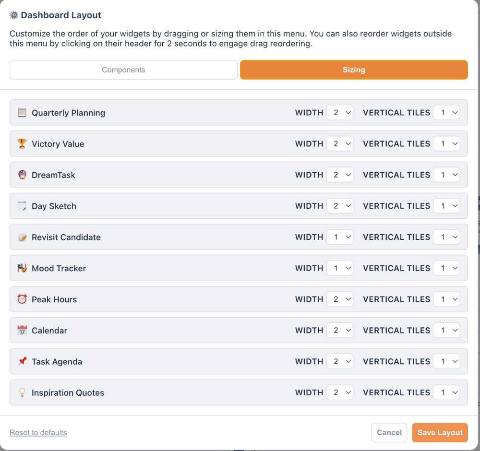Click the Task Agenda pushpin icon
The height and width of the screenshot is (451, 480).
[x=22, y=362]
